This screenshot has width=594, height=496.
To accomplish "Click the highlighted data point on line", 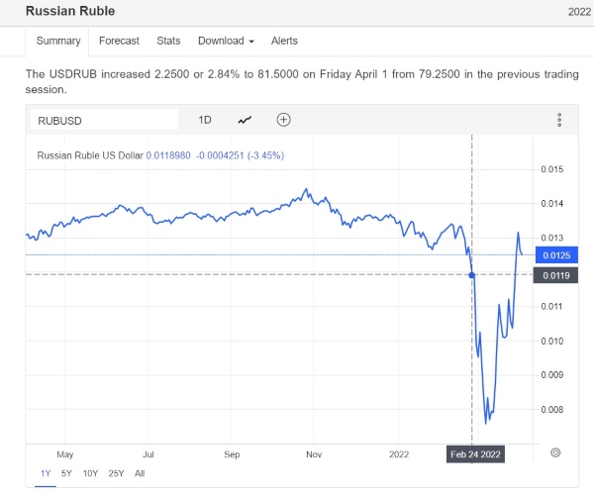I will pos(471,274).
